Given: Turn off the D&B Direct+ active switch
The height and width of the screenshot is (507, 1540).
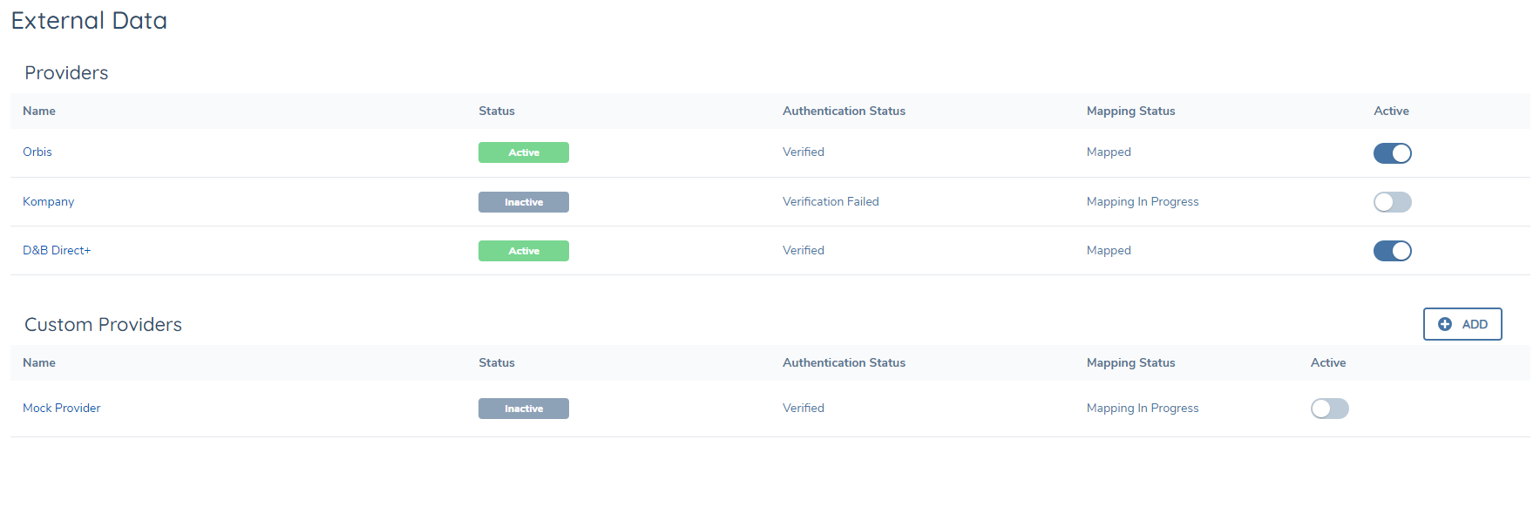Looking at the screenshot, I should pyautogui.click(x=1392, y=251).
